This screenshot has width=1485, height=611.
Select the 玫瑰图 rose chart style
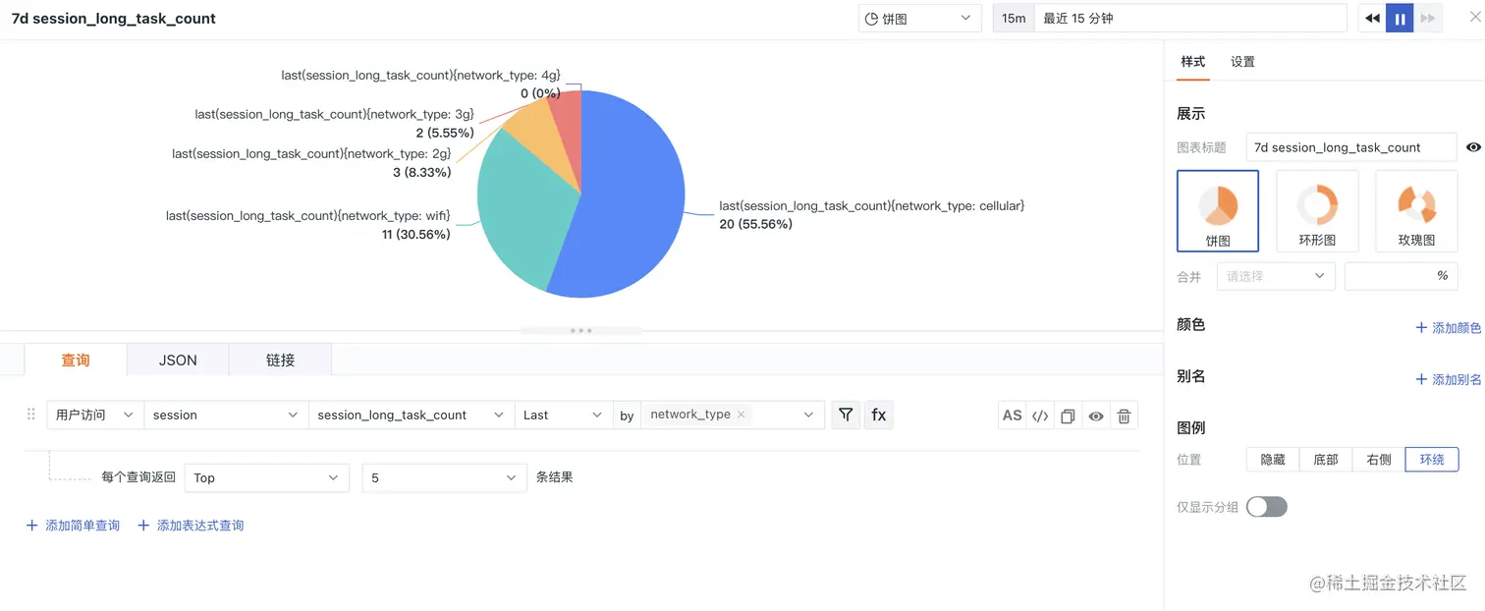[x=1416, y=211]
